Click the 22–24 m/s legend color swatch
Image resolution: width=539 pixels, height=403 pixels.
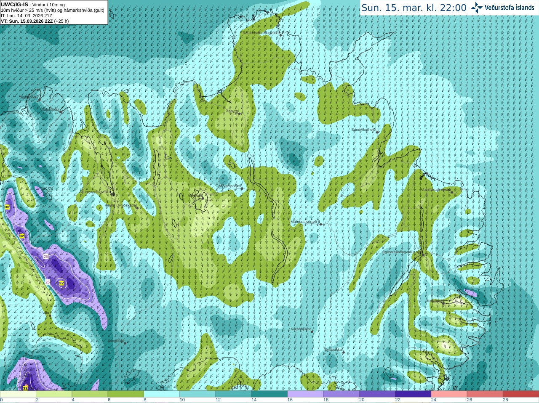tap(413, 394)
